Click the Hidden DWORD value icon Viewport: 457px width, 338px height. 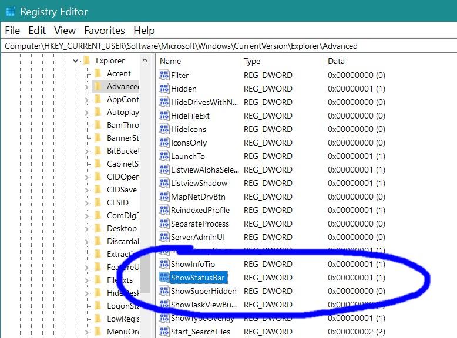tap(164, 89)
